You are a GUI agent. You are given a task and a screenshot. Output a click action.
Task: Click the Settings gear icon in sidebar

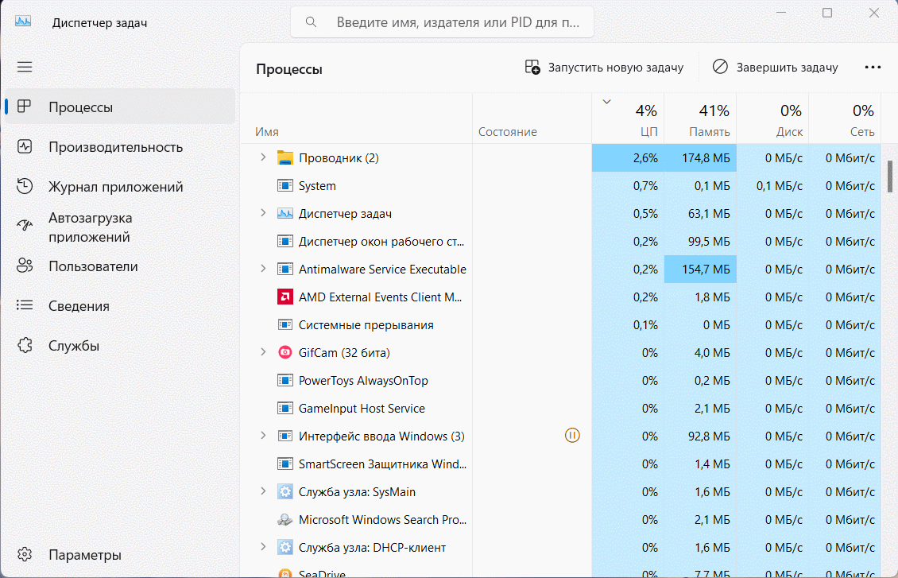point(25,554)
